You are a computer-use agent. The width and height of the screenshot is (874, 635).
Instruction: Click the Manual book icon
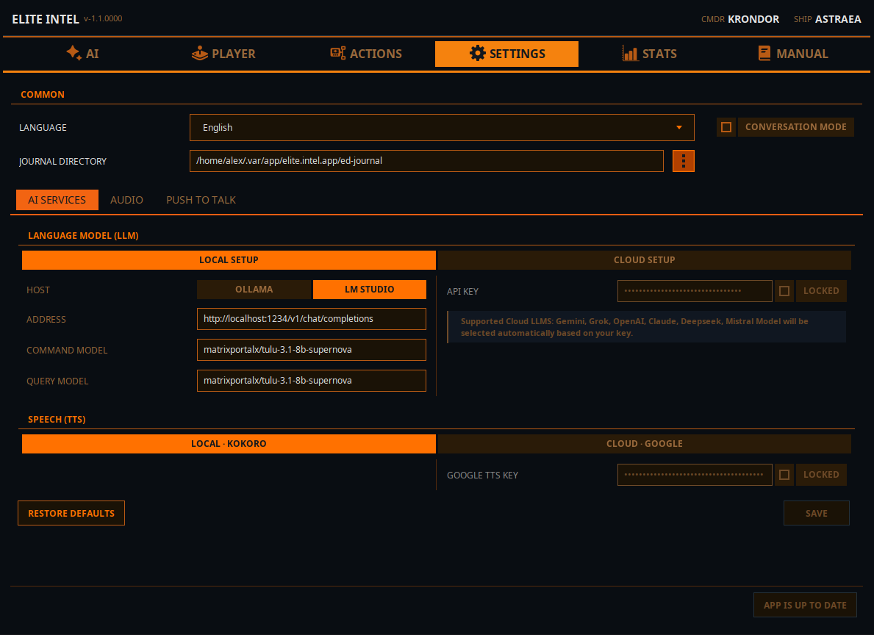click(x=764, y=54)
